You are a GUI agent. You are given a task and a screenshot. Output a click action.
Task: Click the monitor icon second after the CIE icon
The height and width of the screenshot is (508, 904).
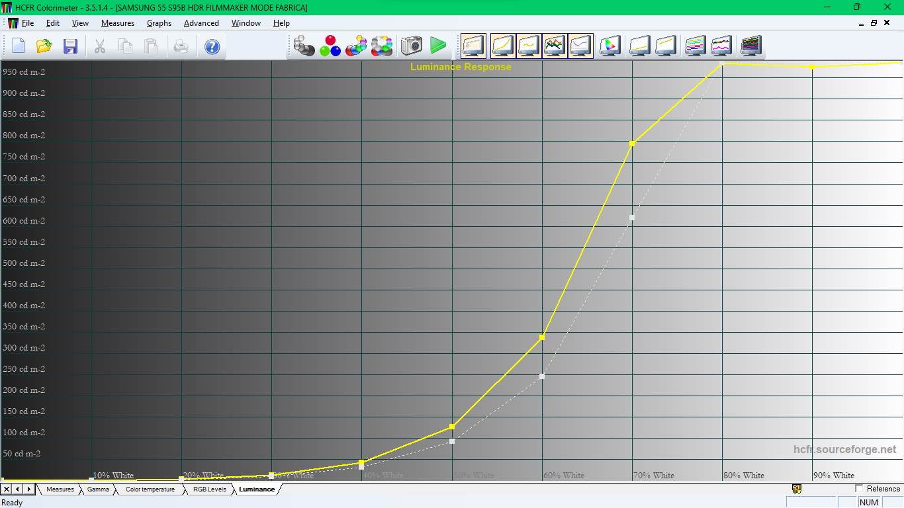click(x=666, y=46)
